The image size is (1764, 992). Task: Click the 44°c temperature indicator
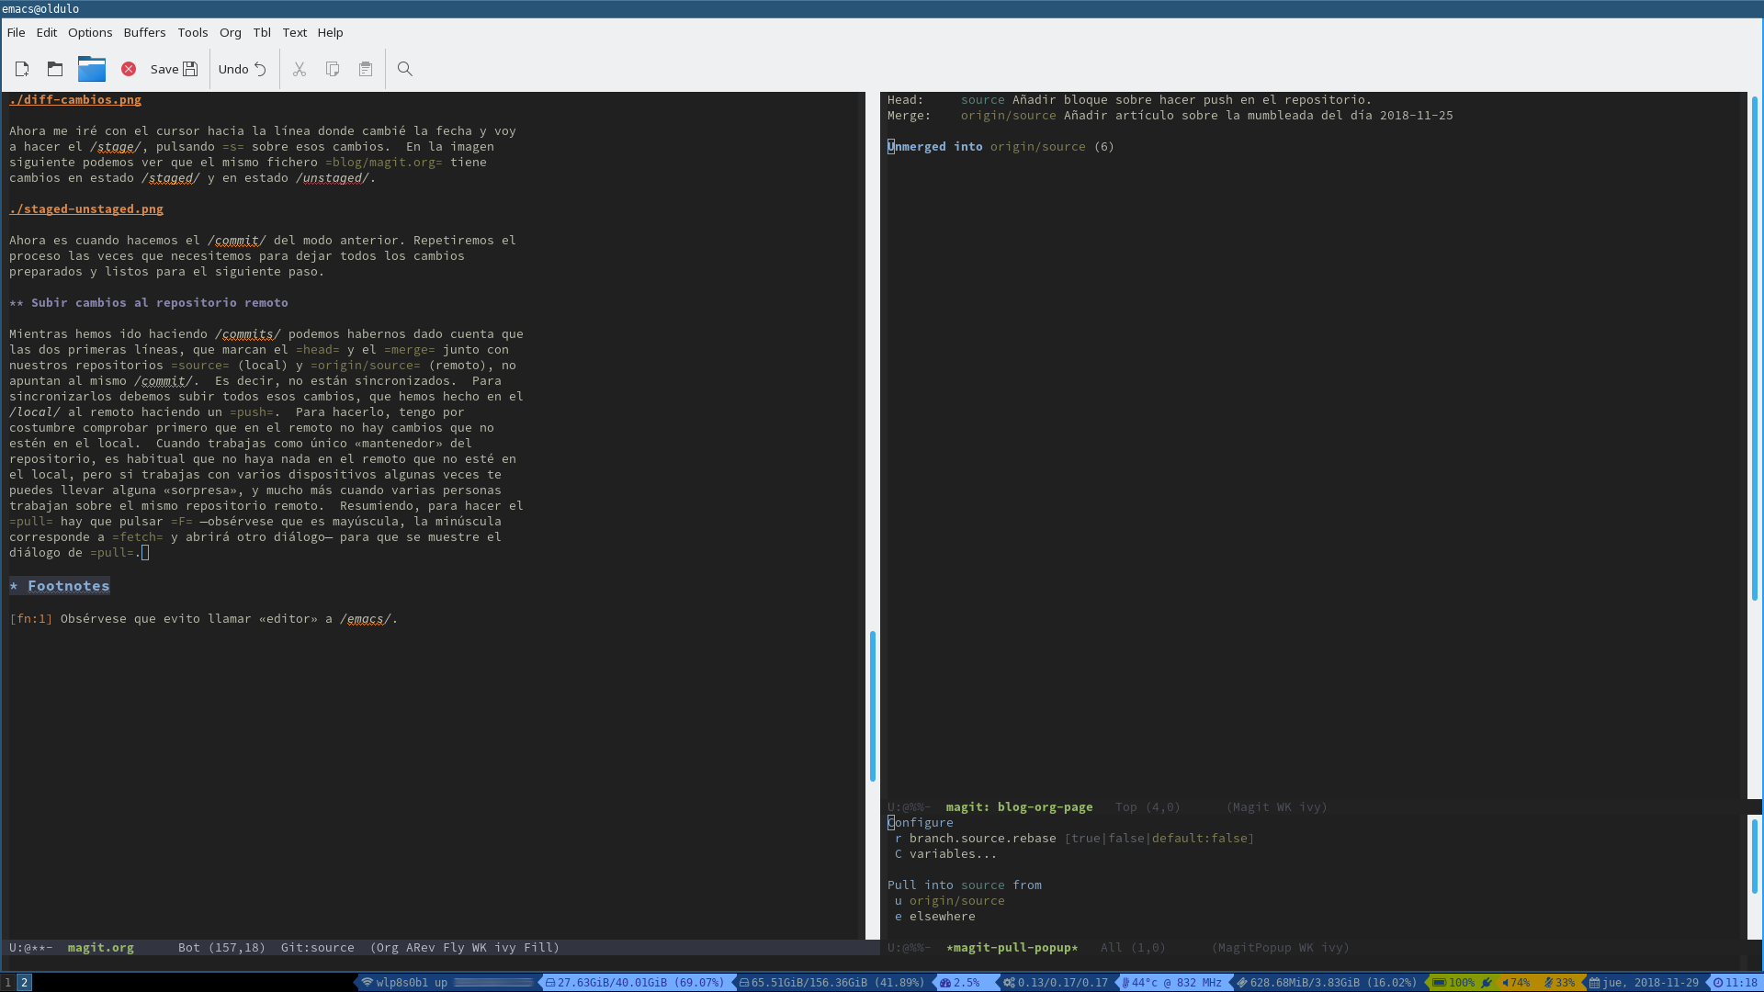[x=1171, y=983]
